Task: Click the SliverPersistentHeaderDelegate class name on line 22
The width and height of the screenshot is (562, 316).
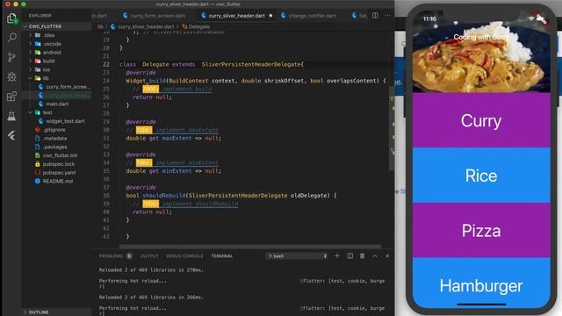Action: [251, 64]
